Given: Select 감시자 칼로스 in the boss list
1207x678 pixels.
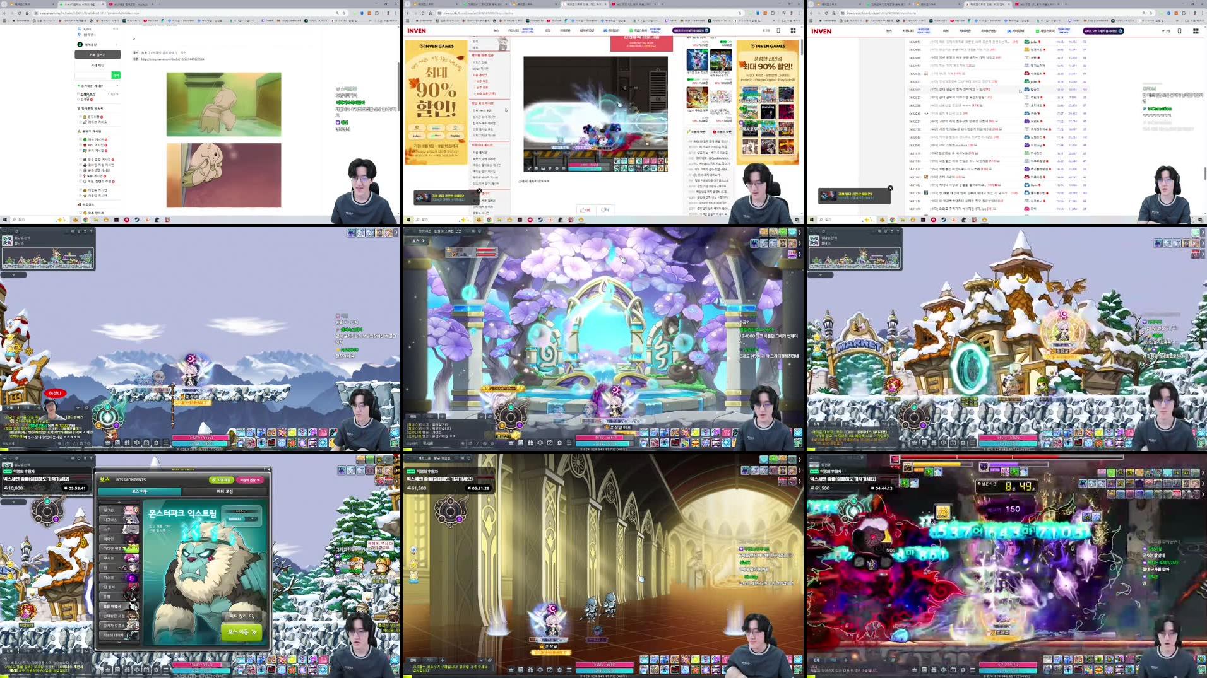Looking at the screenshot, I should coord(118,625).
